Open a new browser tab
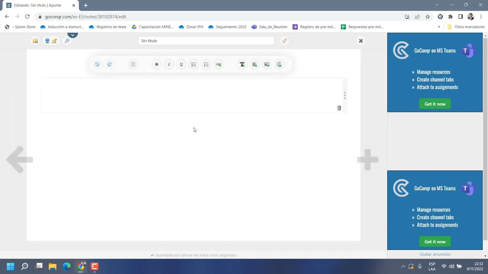The height and width of the screenshot is (274, 488). (x=86, y=5)
